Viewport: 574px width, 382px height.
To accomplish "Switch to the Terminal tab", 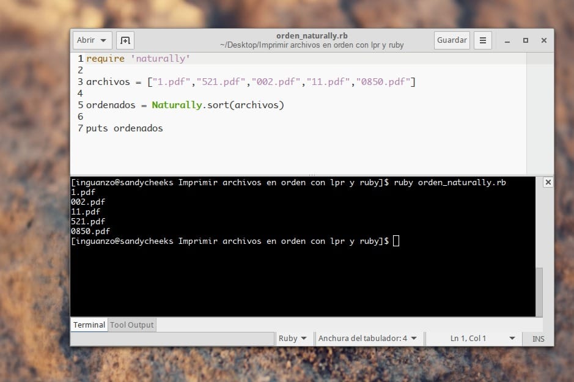I will pos(89,325).
